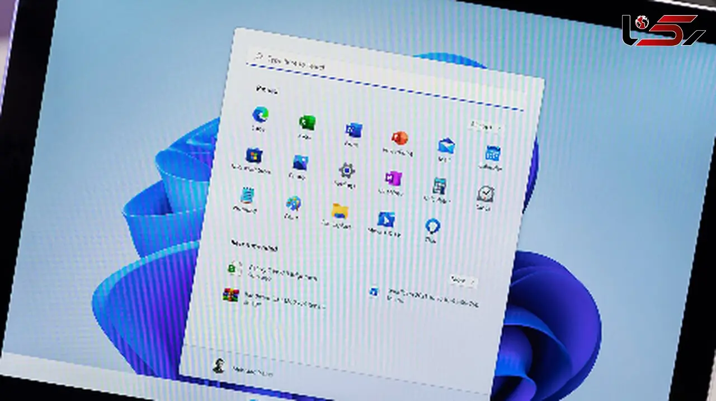Launch the orange PowerPoint icon
The height and width of the screenshot is (401, 716).
click(x=399, y=138)
